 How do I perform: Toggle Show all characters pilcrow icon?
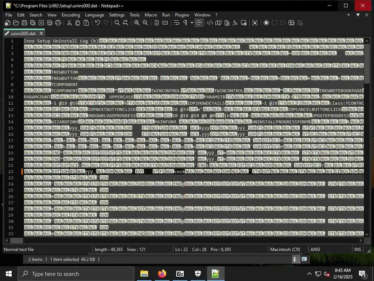pyautogui.click(x=185, y=23)
